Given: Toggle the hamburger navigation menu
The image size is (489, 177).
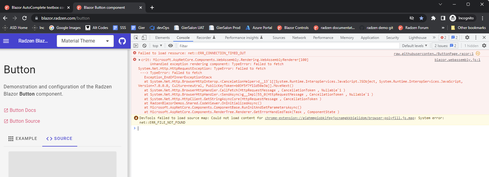Looking at the screenshot, I should click(6, 41).
